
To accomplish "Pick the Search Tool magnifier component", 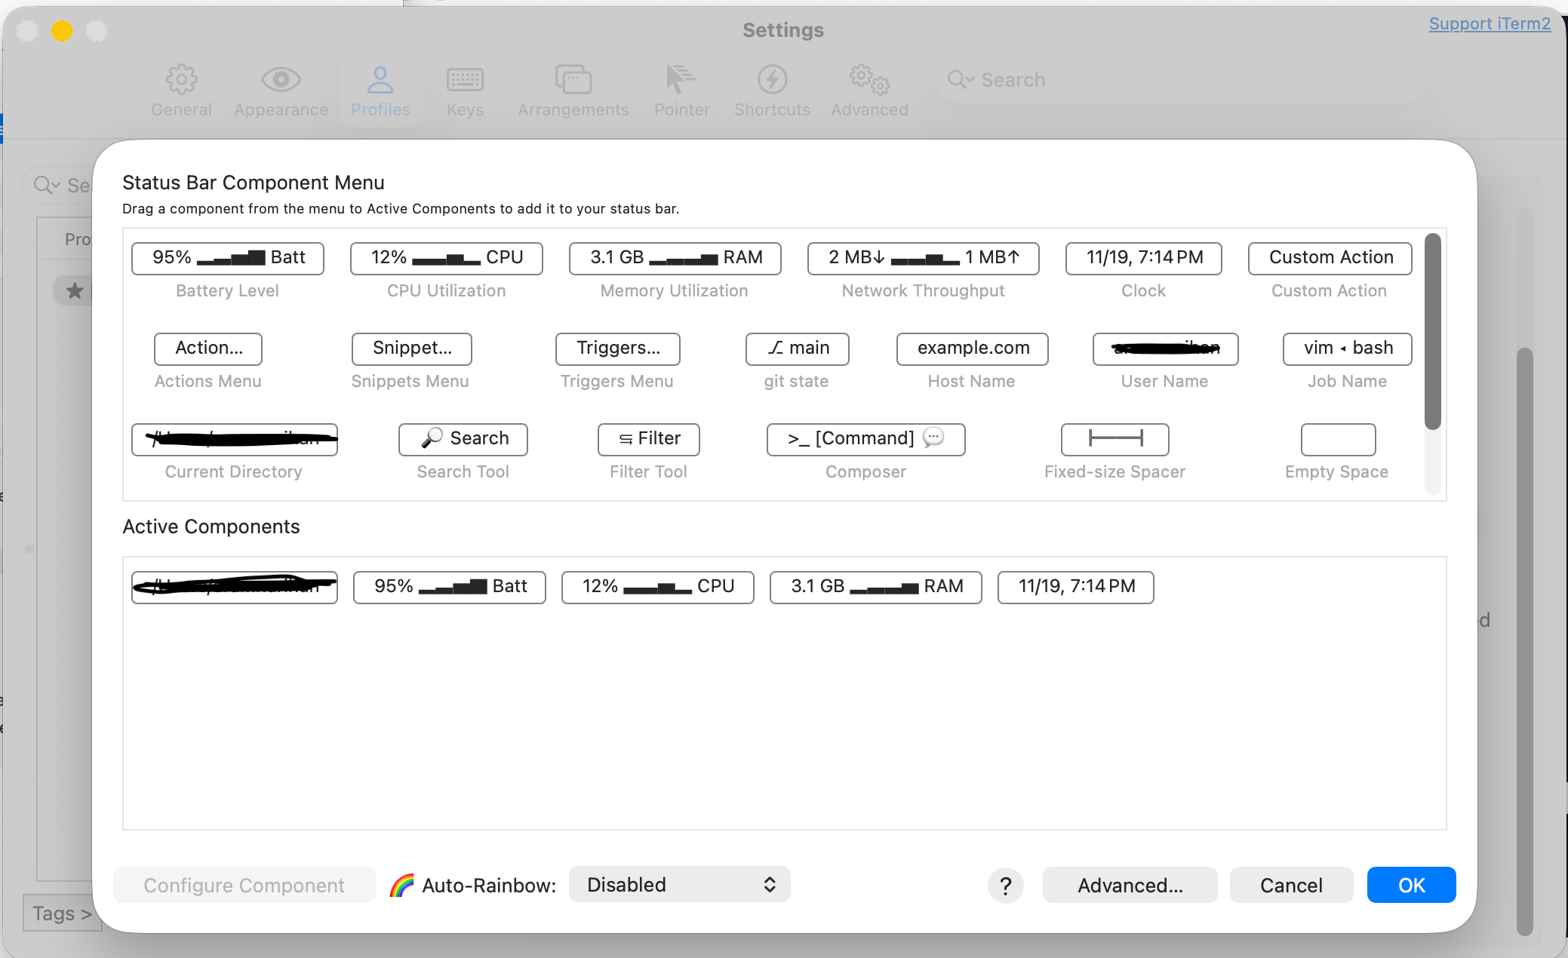I will coord(463,439).
